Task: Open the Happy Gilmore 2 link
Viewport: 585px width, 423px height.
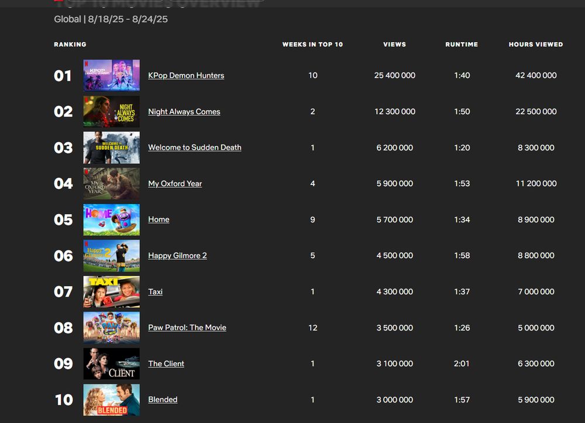Action: 177,256
